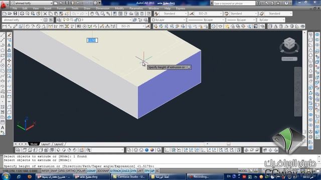The width and height of the screenshot is (321, 180).
Task: Select the Multiline Text A tool
Action: coord(3,127)
